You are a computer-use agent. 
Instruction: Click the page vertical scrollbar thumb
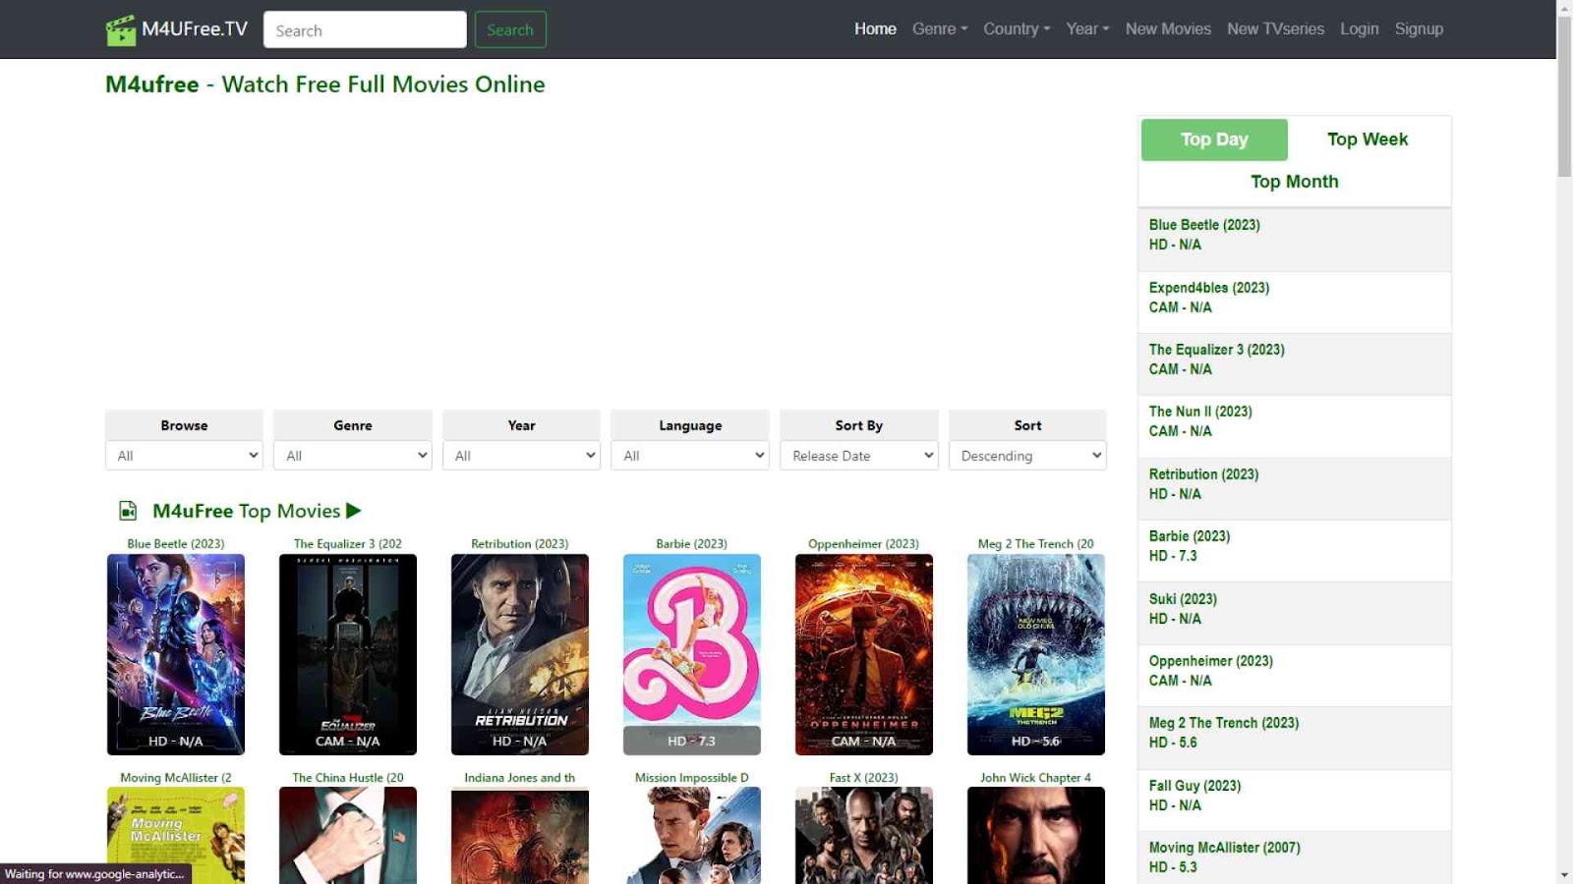tap(1564, 96)
